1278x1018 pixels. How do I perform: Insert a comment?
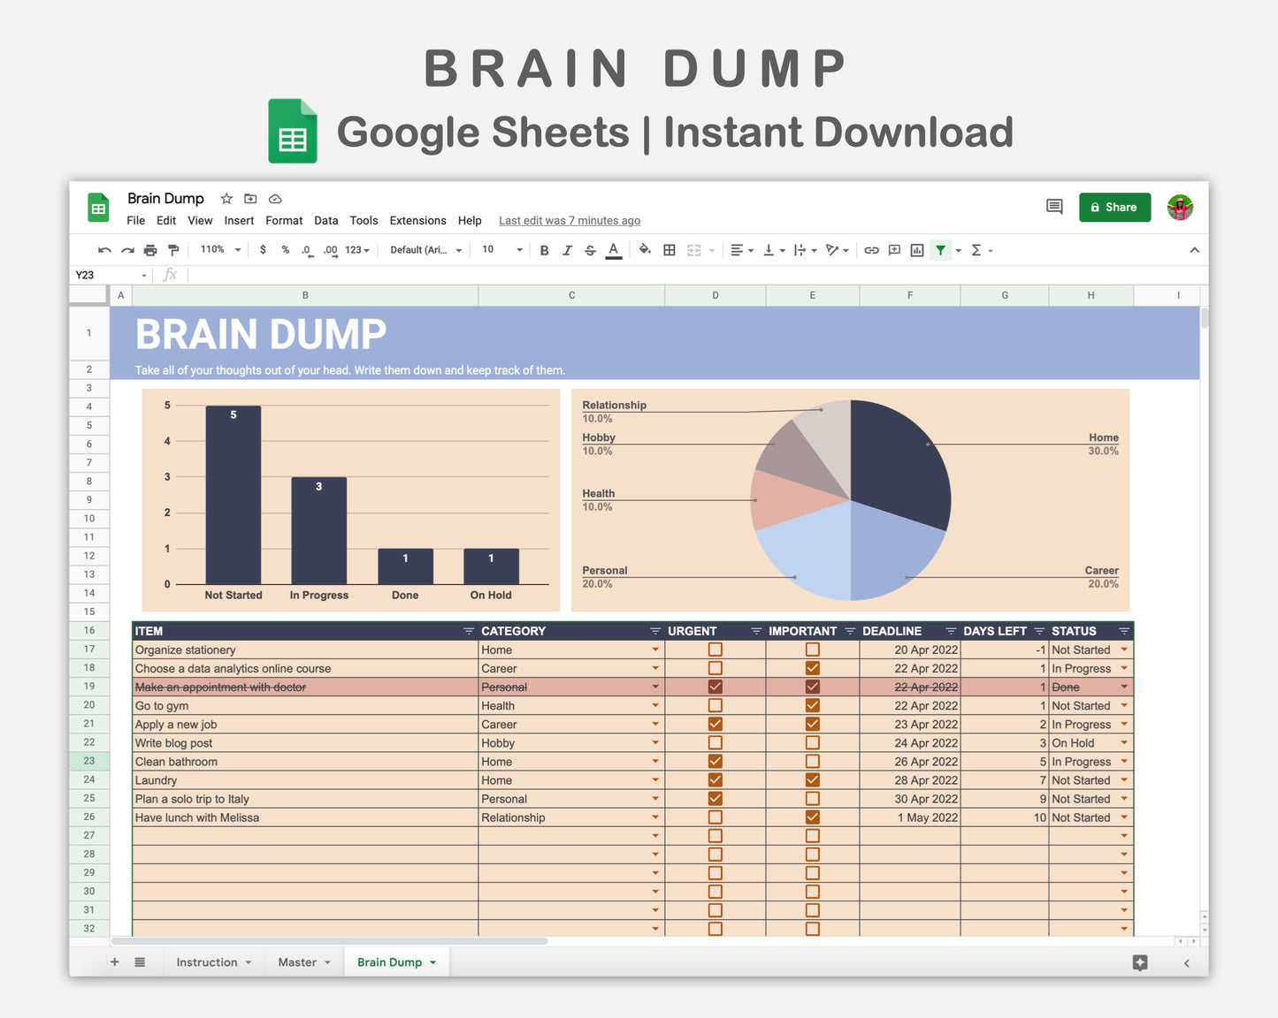893,250
